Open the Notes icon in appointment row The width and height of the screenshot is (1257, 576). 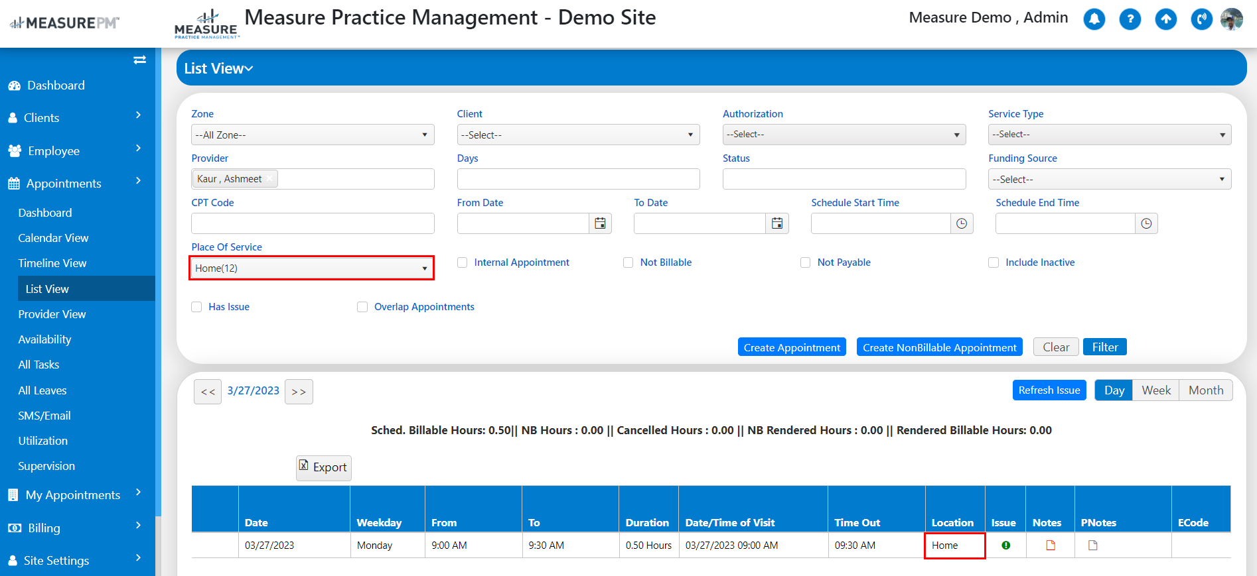pyautogui.click(x=1051, y=546)
